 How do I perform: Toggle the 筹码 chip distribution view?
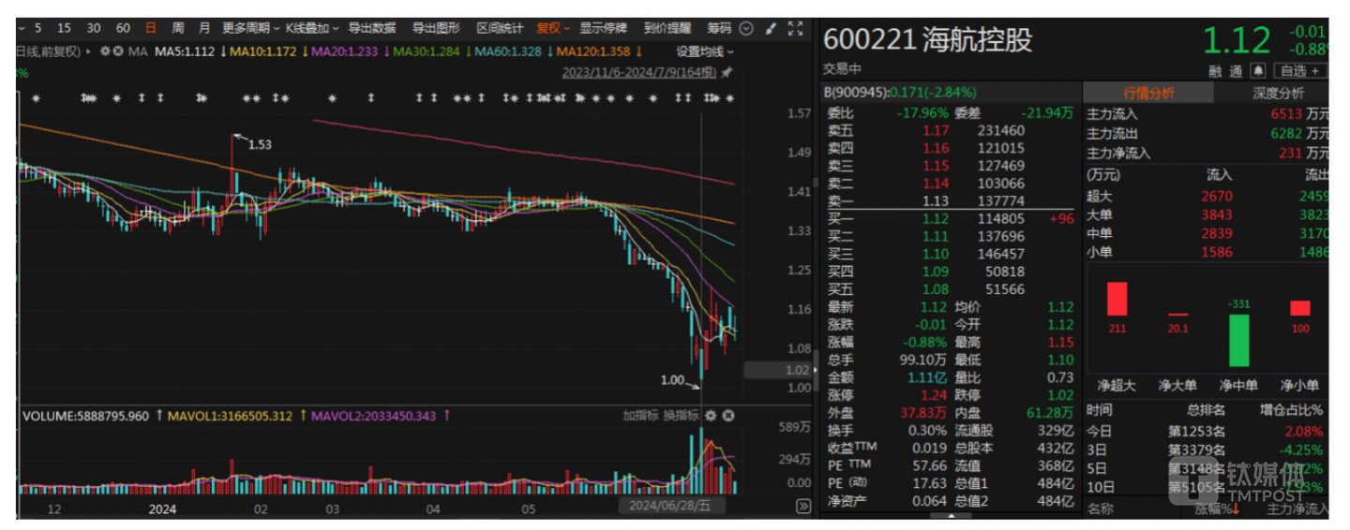coord(719,28)
